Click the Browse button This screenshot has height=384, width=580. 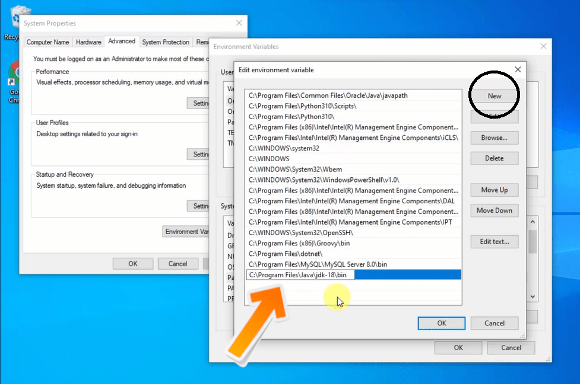click(x=494, y=137)
